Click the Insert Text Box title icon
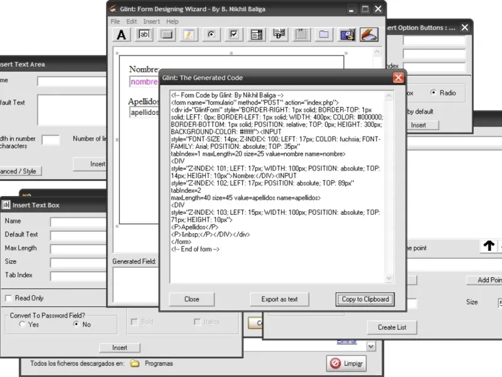Screen dimensions: 502x377 click(6, 205)
